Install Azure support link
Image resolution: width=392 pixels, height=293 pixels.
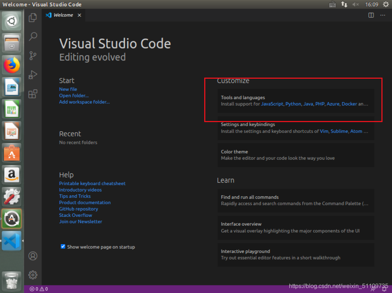coord(333,104)
